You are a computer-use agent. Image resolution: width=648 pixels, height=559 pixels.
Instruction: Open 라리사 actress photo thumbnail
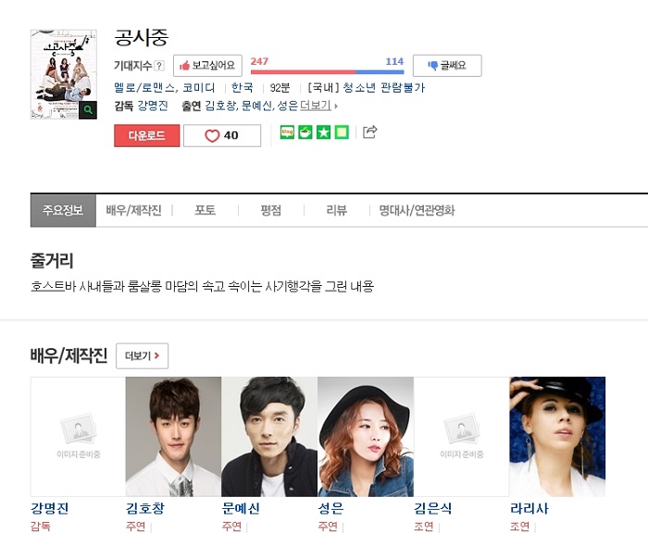[557, 436]
